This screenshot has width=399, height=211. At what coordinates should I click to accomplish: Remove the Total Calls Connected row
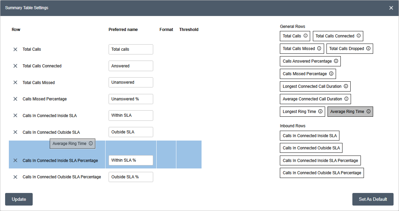15,66
